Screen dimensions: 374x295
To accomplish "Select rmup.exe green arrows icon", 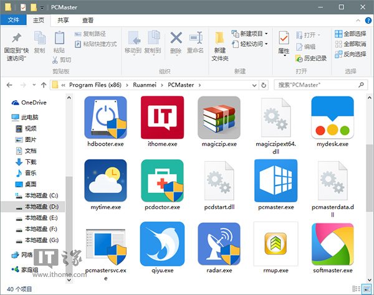I will click(276, 244).
